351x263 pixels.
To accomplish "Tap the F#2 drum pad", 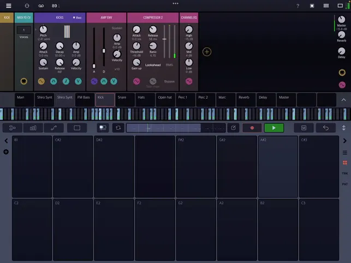I will pyautogui.click(x=196, y=166).
